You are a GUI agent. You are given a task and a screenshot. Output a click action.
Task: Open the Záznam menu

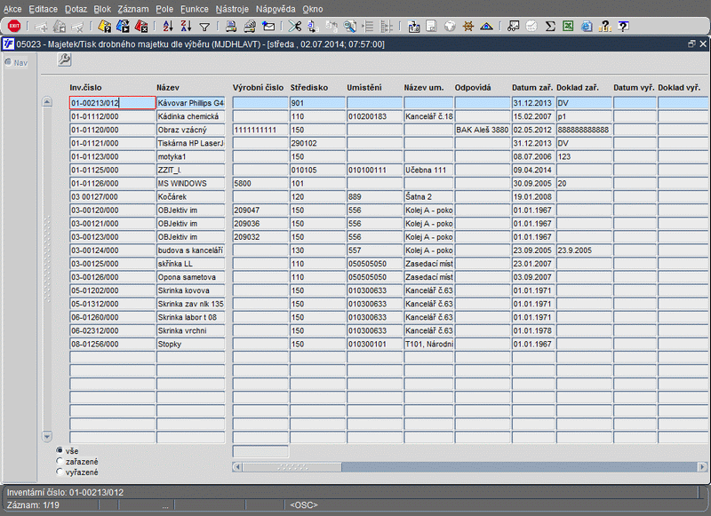click(x=132, y=9)
